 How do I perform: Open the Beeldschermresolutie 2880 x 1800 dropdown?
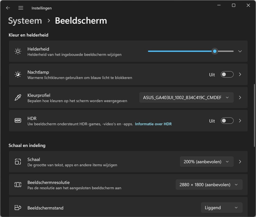click(209, 185)
